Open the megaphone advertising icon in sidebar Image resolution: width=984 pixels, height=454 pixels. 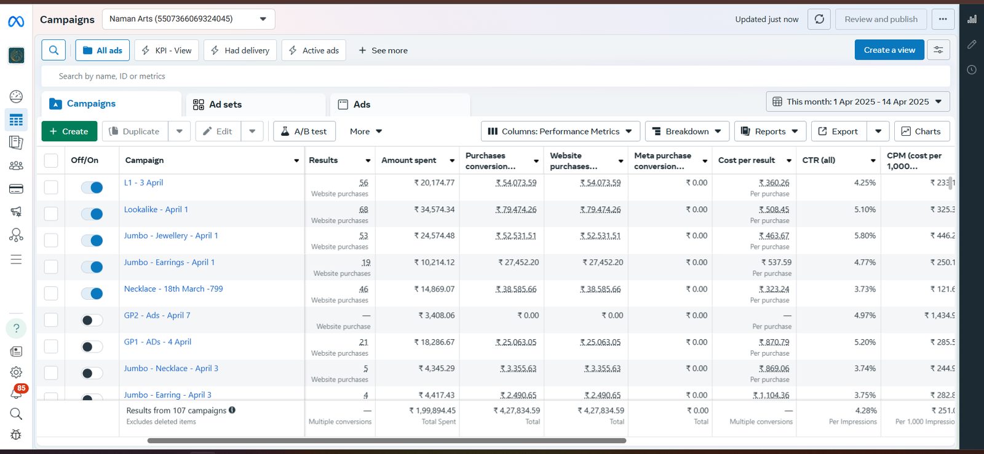point(16,212)
